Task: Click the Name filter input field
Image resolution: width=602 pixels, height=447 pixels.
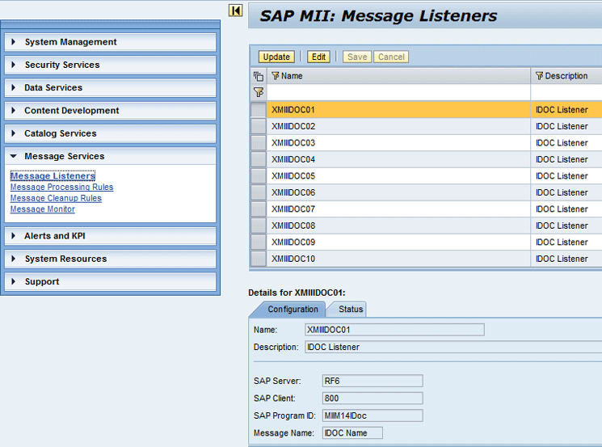Action: pyautogui.click(x=398, y=92)
